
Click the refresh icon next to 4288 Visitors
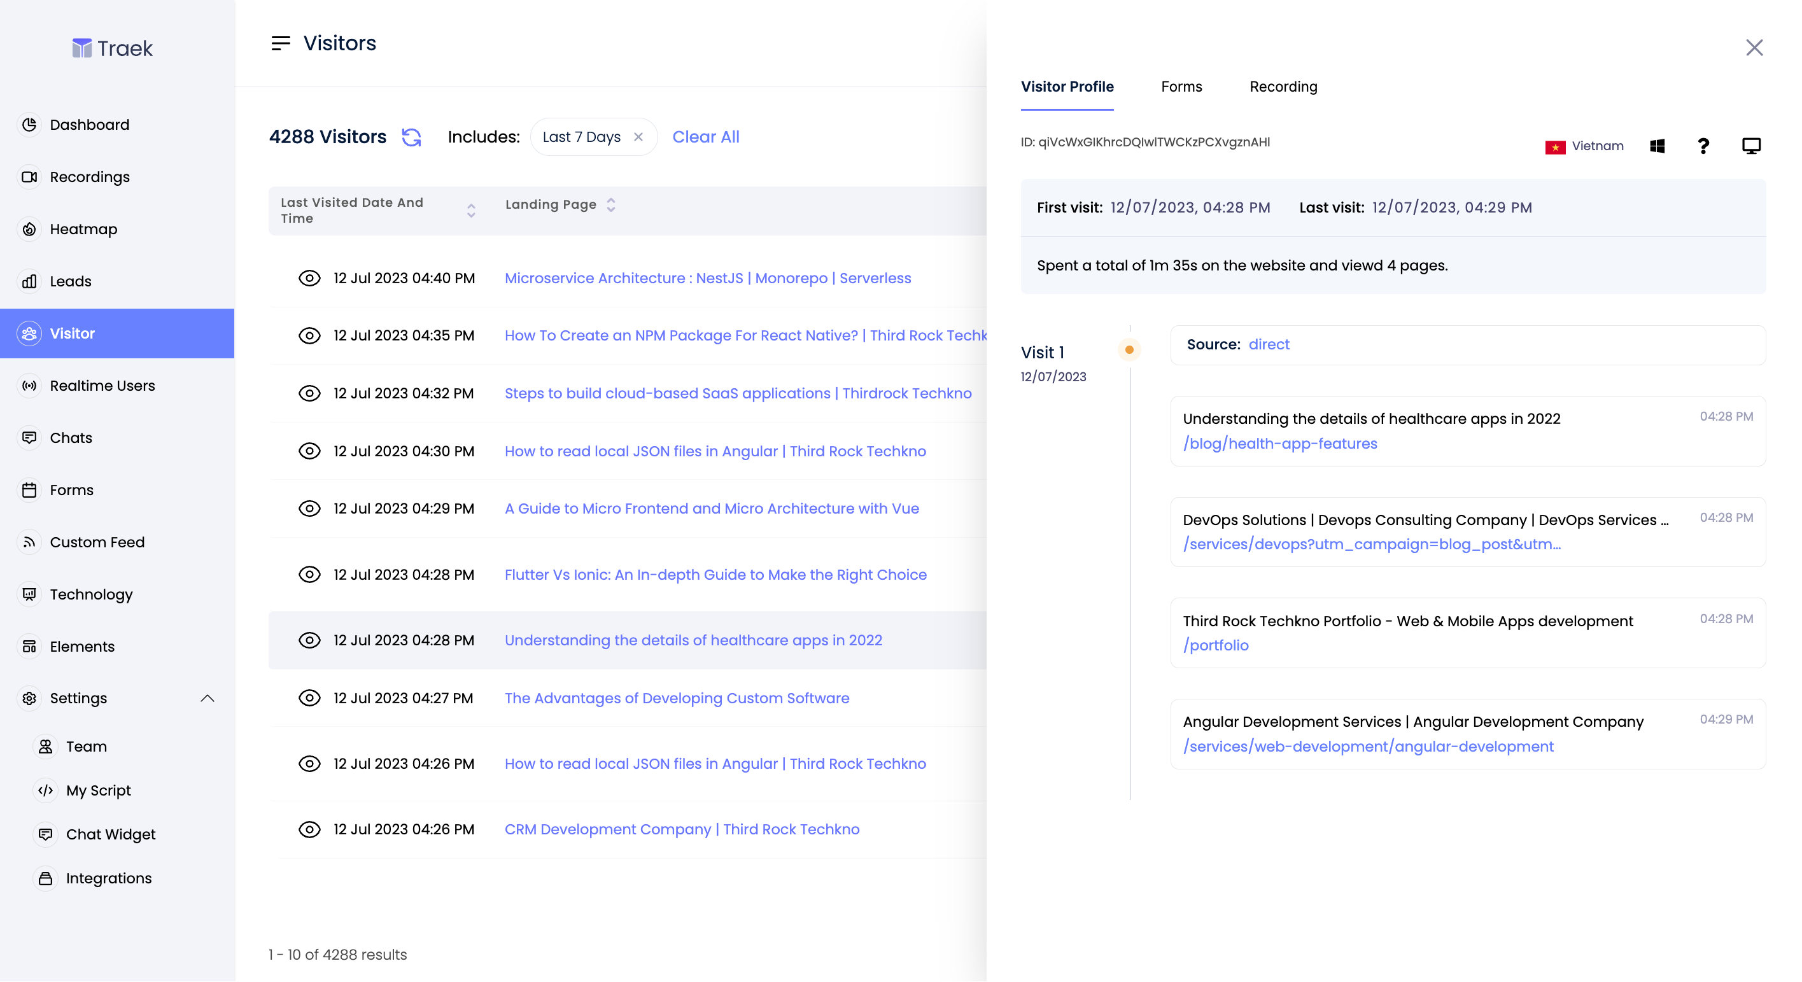click(411, 137)
